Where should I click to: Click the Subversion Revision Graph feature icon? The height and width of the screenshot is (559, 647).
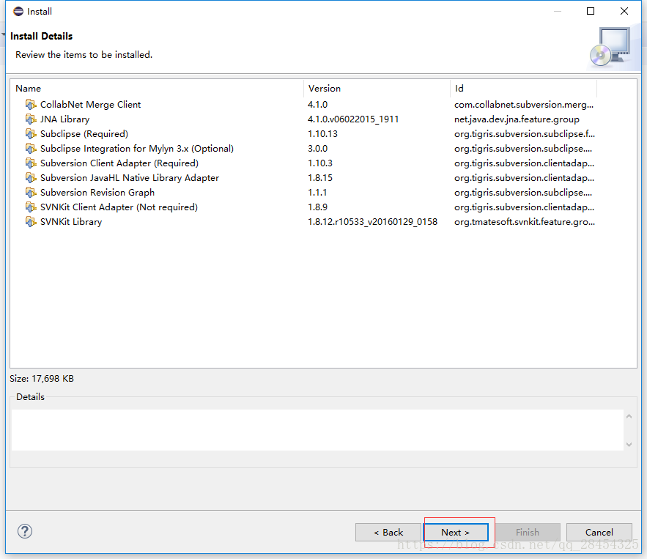point(31,192)
